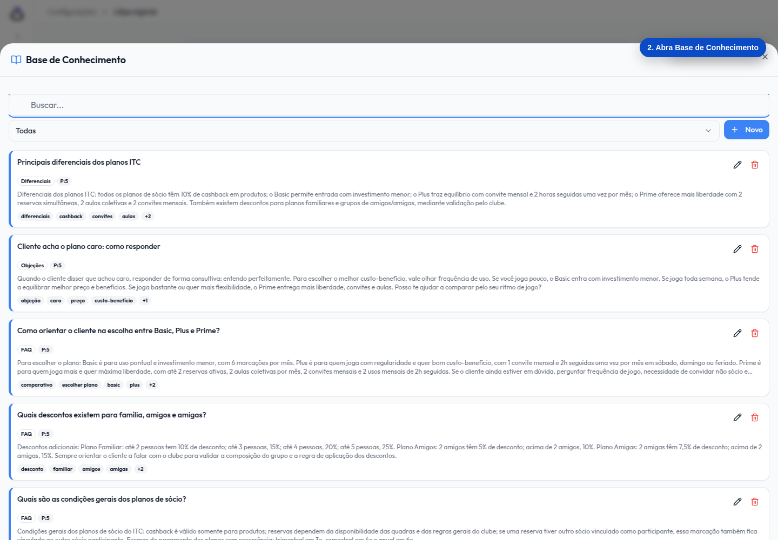Click the book icon beside Base de Conhecimento
Viewport: 778px width, 540px height.
(16, 60)
